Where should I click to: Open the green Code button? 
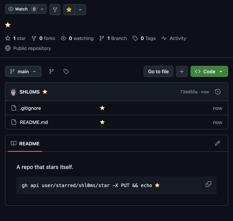(x=209, y=71)
